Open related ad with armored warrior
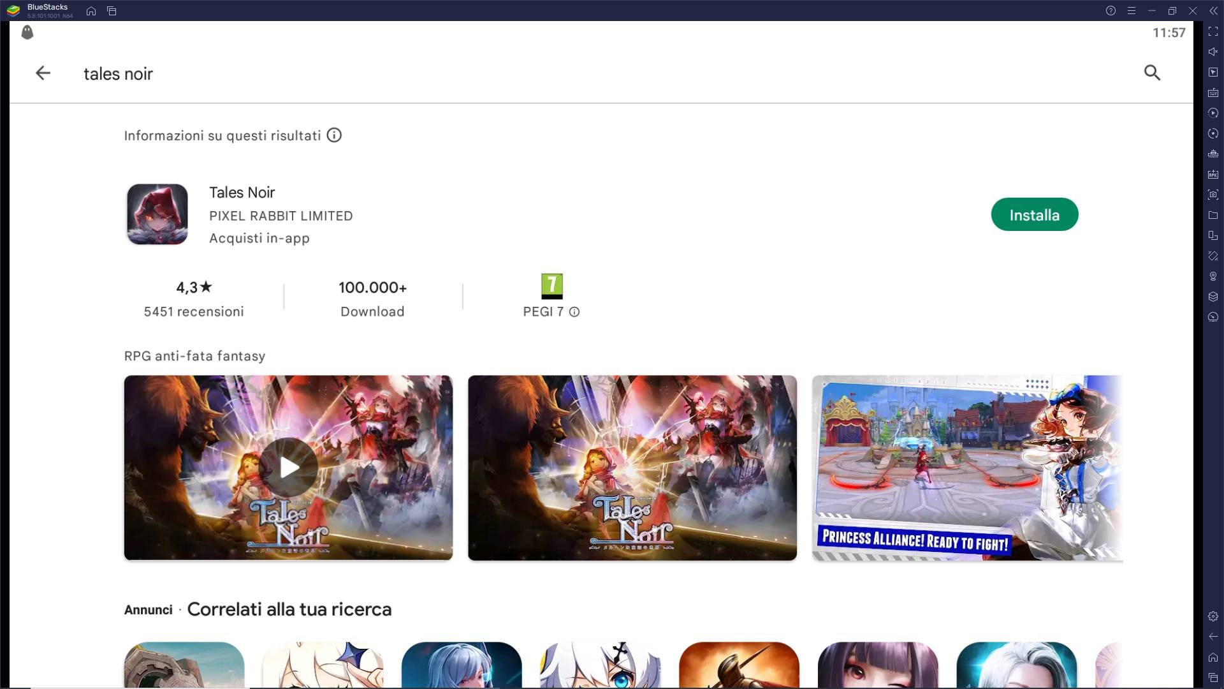 [739, 665]
